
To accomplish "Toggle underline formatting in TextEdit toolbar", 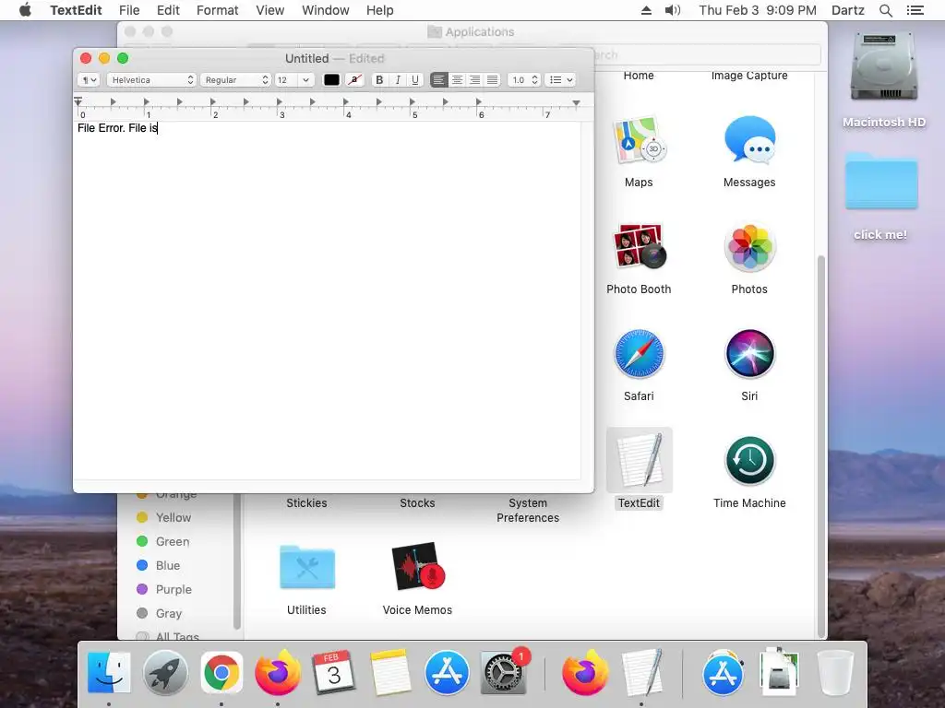I will click(414, 80).
